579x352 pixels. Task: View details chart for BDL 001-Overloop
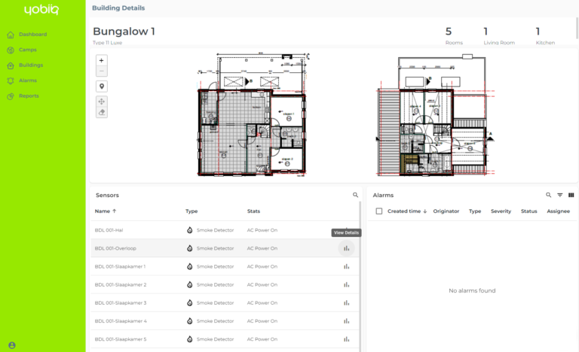point(346,248)
